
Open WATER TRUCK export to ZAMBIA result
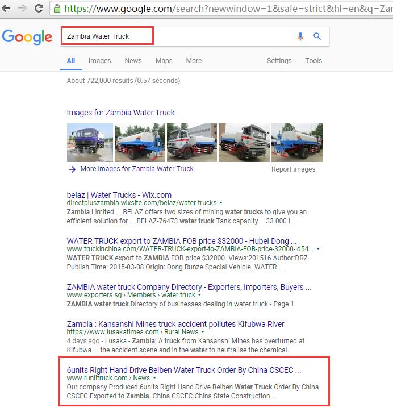182,241
